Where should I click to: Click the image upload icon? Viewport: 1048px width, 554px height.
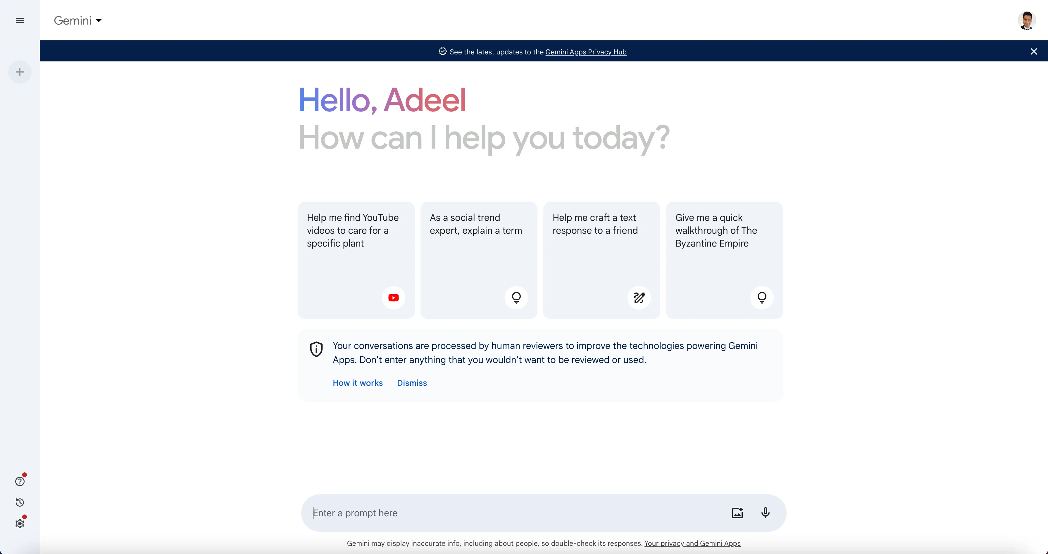pos(737,512)
